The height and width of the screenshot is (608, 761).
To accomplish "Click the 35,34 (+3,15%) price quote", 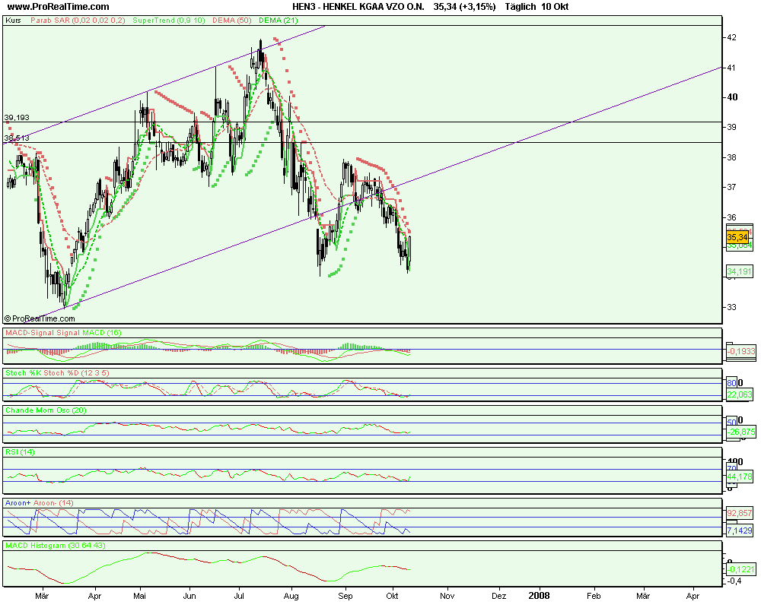I will click(464, 7).
